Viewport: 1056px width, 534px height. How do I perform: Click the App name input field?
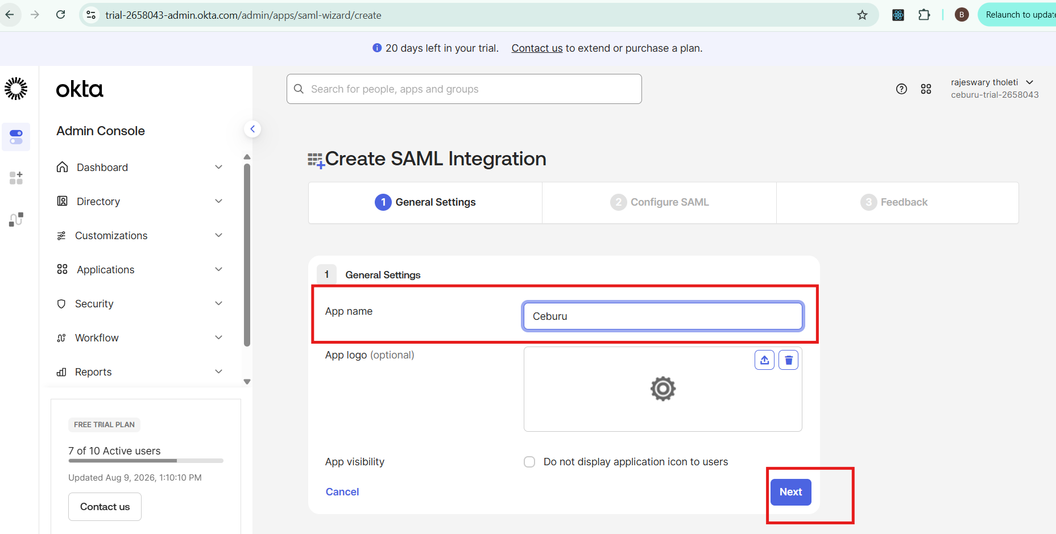pyautogui.click(x=662, y=316)
